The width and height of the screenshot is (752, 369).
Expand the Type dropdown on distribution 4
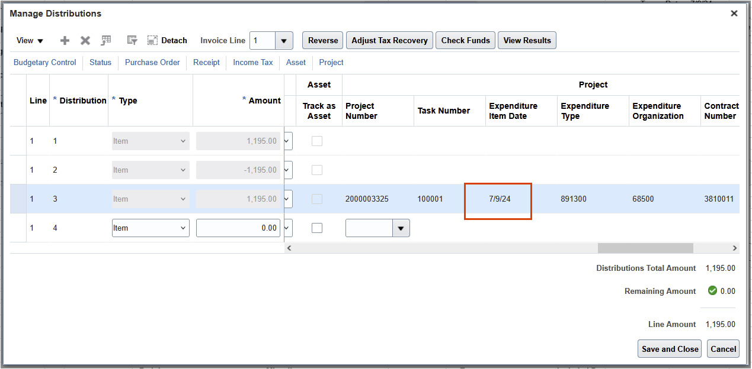[x=184, y=228]
